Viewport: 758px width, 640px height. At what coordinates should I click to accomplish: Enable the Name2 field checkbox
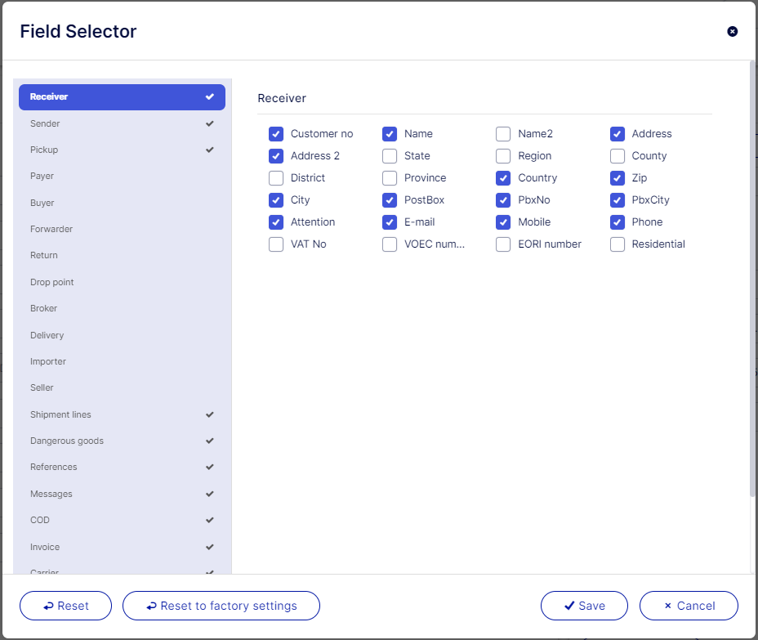503,134
